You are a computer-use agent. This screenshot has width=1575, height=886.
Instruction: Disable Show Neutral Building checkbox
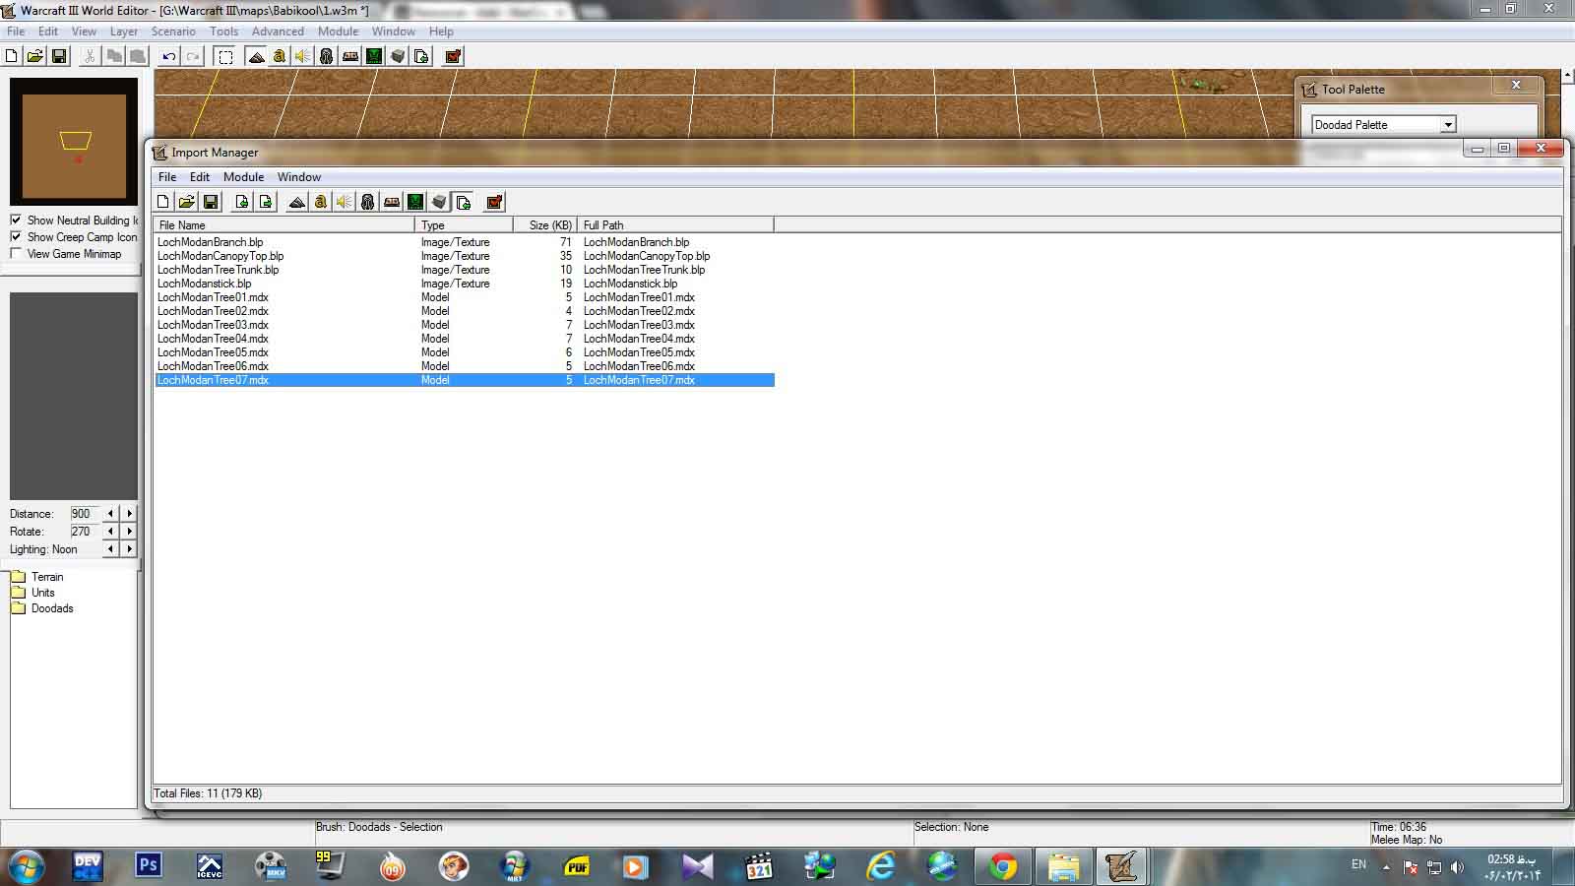pyautogui.click(x=16, y=220)
